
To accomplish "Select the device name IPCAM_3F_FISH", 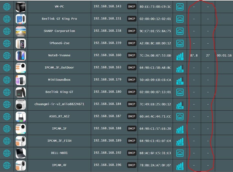I will [x=59, y=141].
